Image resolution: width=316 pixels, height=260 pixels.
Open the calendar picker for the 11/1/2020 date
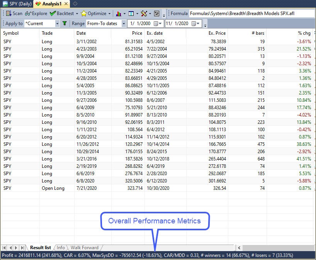[x=195, y=24]
